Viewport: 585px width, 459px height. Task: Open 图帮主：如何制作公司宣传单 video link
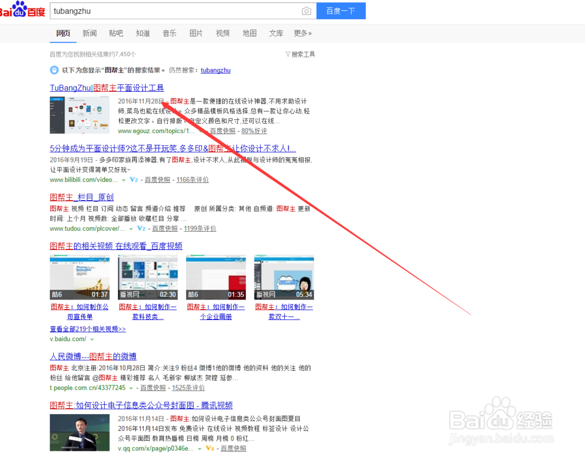pos(80,312)
